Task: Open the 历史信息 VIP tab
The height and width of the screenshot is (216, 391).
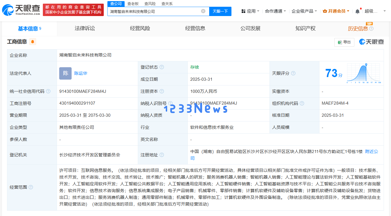Action: pyautogui.click(x=358, y=28)
